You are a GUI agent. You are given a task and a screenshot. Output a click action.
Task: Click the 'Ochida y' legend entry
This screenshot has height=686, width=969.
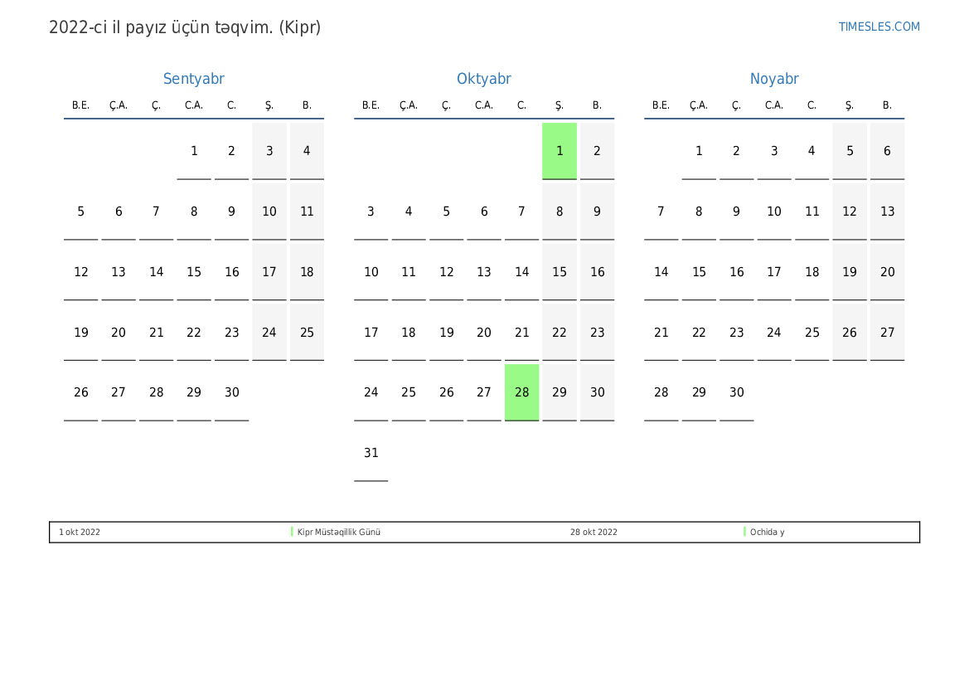767,532
